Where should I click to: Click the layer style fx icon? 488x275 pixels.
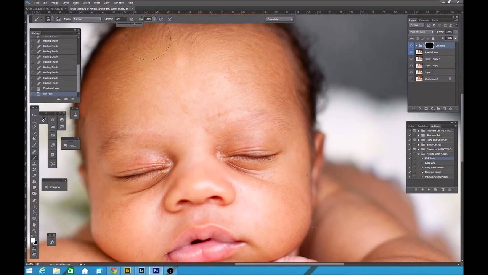click(420, 108)
